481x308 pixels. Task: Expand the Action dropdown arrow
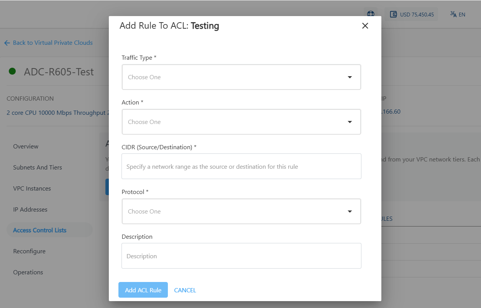point(350,122)
